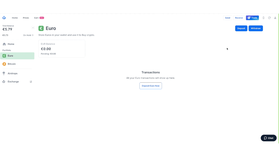Open Exchange via its sidebar icon
Viewport: 279px width, 157px height.
coord(4,82)
